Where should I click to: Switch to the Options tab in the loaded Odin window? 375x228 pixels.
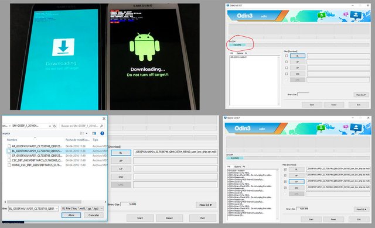(x=237, y=167)
